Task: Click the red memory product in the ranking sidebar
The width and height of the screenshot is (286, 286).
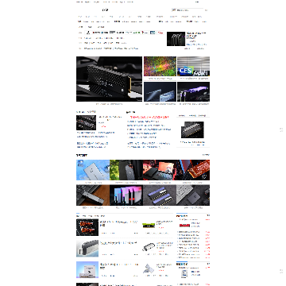Action: point(184,226)
